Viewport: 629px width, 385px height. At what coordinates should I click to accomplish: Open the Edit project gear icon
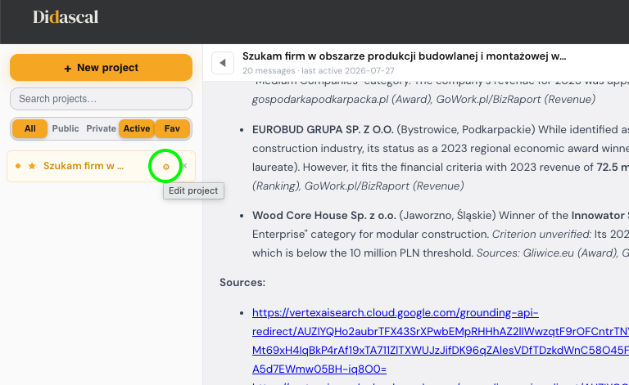pos(165,167)
